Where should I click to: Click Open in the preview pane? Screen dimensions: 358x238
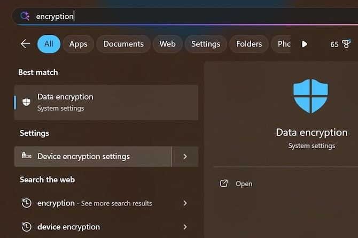pyautogui.click(x=244, y=183)
